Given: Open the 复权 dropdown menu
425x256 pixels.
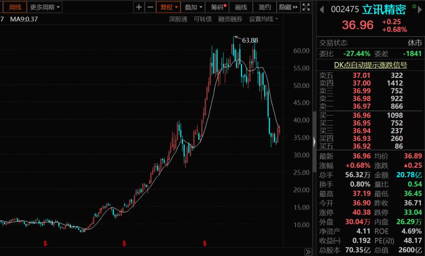Looking at the screenshot, I should 169,7.
